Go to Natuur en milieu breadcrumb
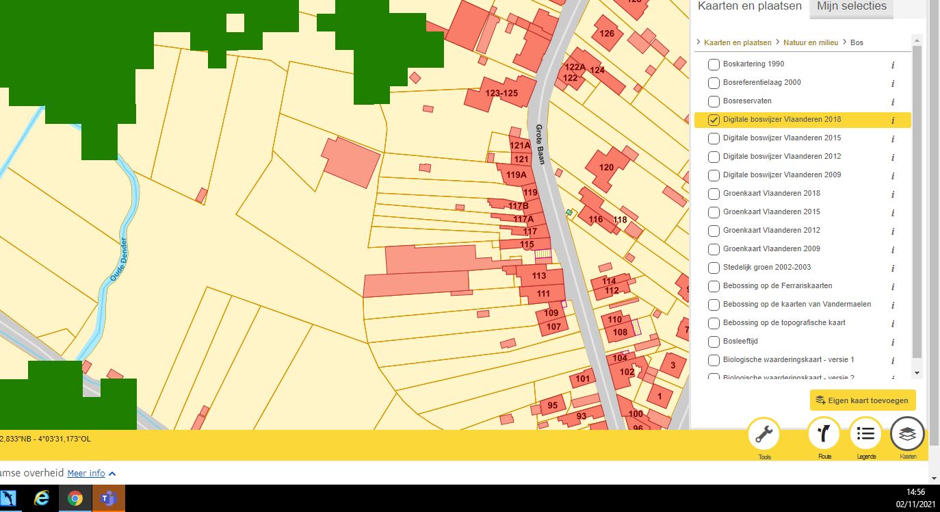This screenshot has width=940, height=512. click(x=811, y=42)
